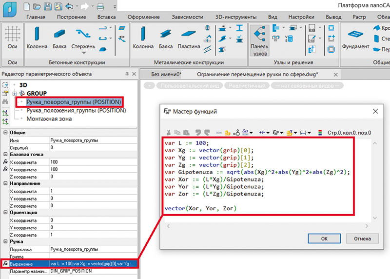Viewport: 390px width, 279px height.
Task: Select the concrete Балка tool
Action: 60,34
